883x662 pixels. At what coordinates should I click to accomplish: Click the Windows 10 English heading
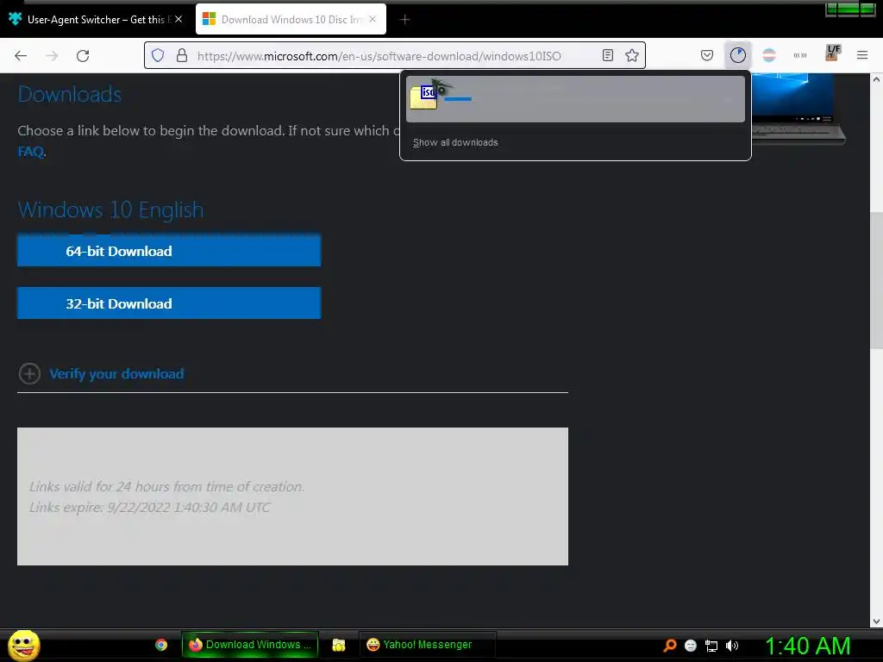[110, 209]
